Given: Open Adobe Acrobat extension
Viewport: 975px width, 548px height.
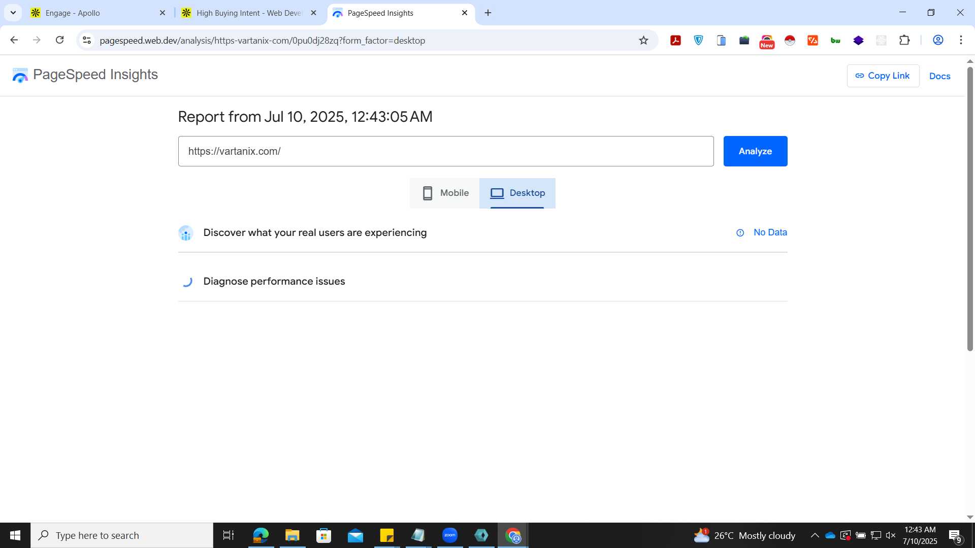Looking at the screenshot, I should pos(675,40).
